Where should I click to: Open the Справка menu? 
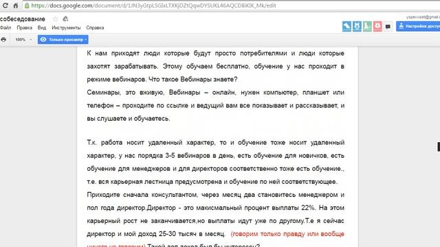point(95,27)
